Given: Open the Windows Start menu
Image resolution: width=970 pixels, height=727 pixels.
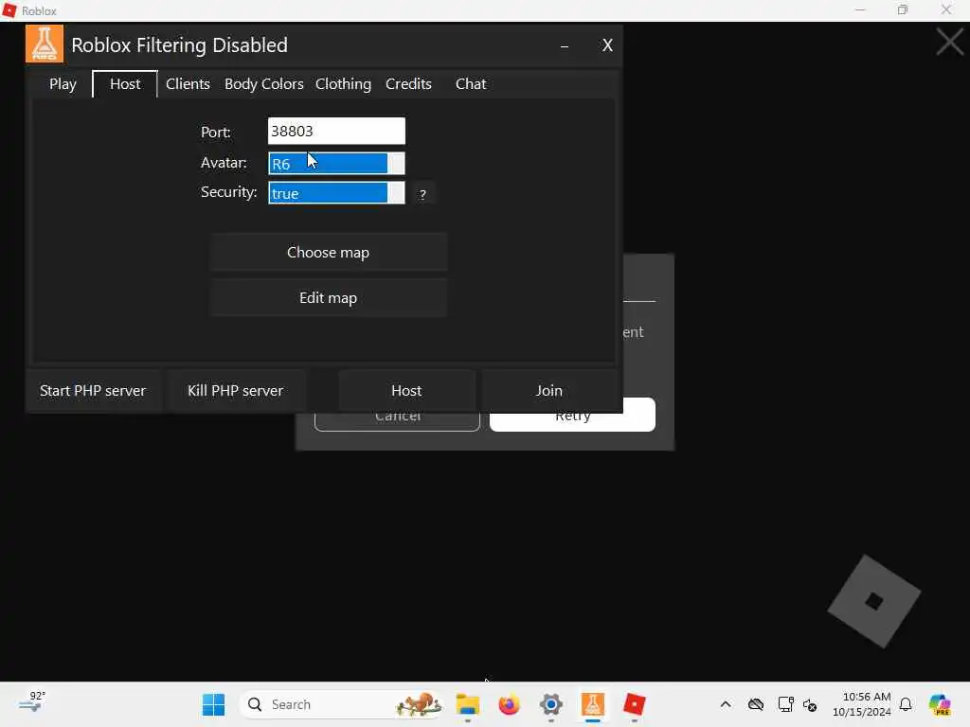Looking at the screenshot, I should pyautogui.click(x=213, y=704).
